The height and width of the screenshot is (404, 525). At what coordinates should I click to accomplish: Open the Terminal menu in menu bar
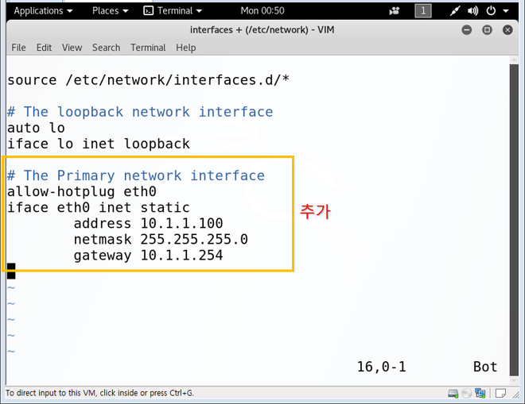tap(148, 48)
